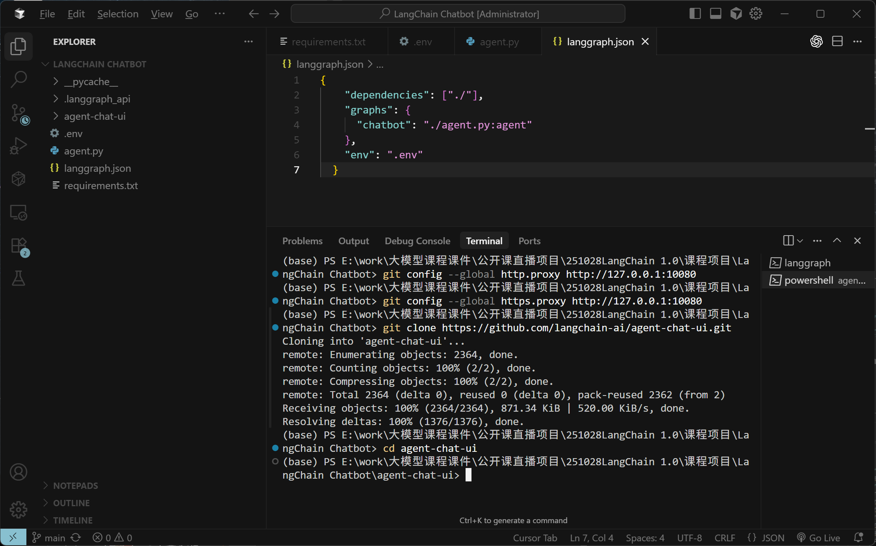Open the Search view in activity bar
This screenshot has height=546, width=876.
(18, 80)
